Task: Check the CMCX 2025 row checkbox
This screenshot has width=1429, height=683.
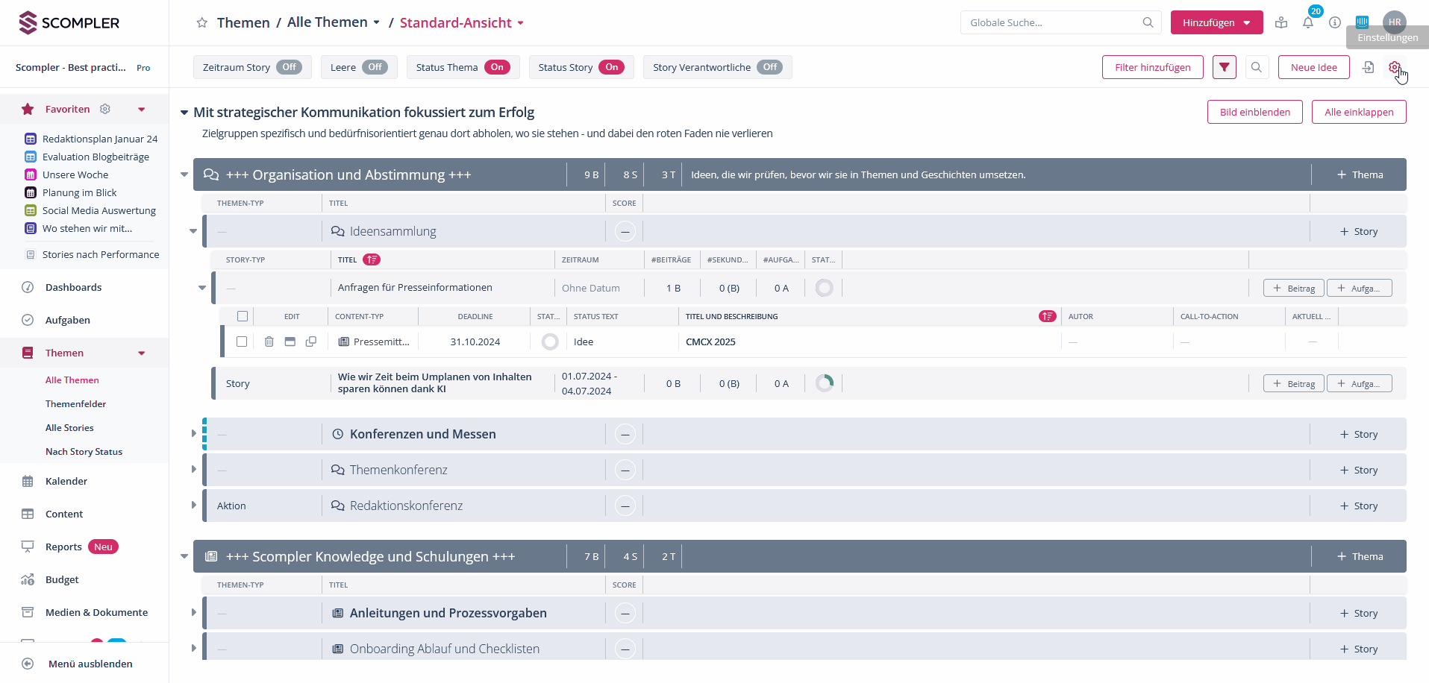Action: (x=242, y=341)
